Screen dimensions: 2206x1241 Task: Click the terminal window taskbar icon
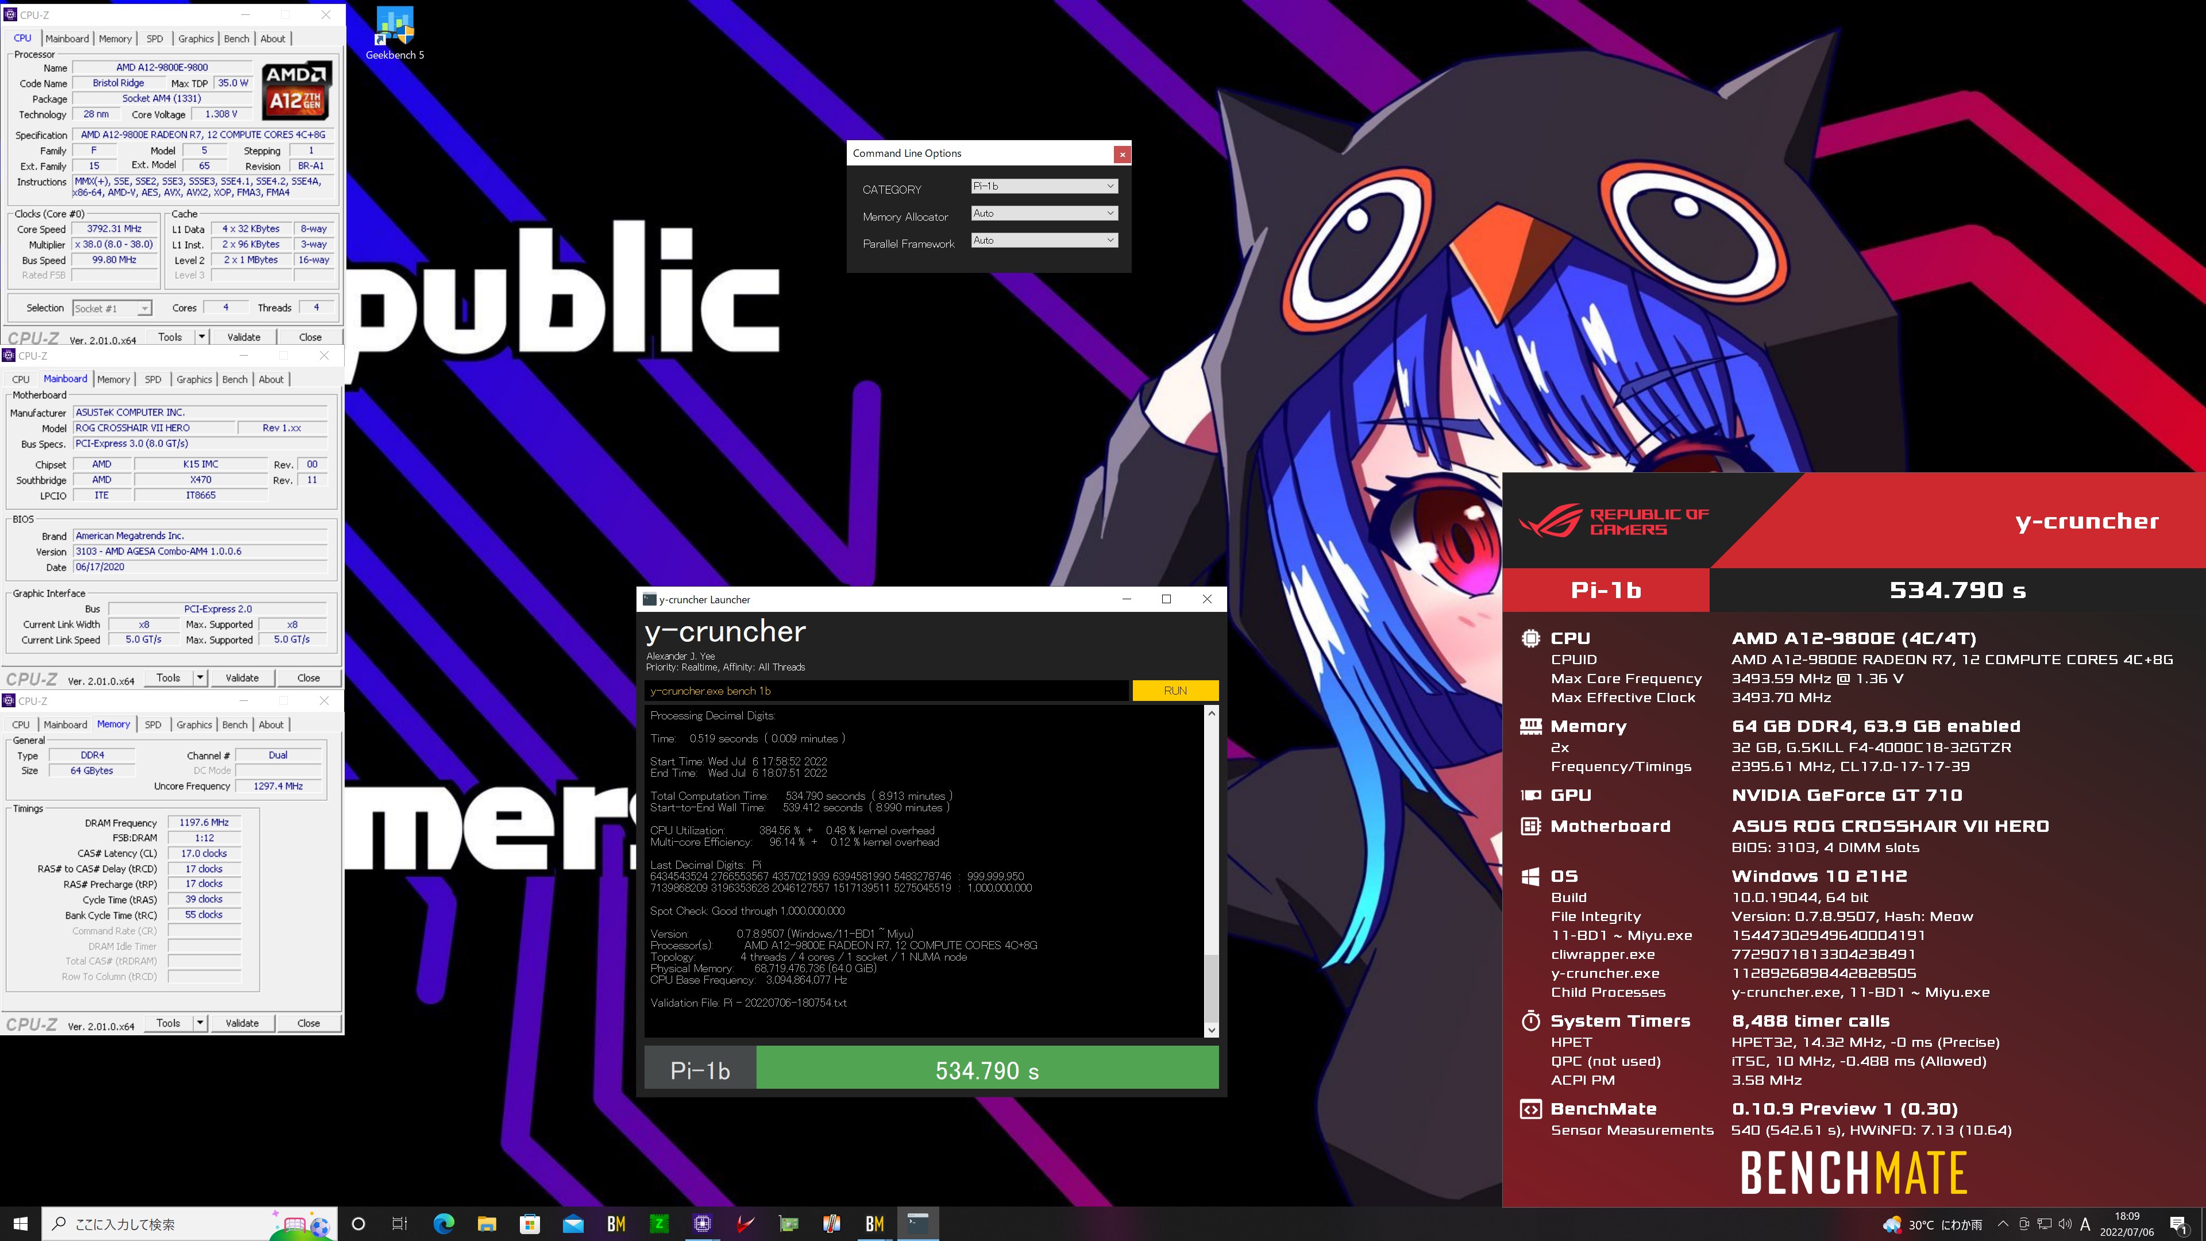pyautogui.click(x=918, y=1224)
